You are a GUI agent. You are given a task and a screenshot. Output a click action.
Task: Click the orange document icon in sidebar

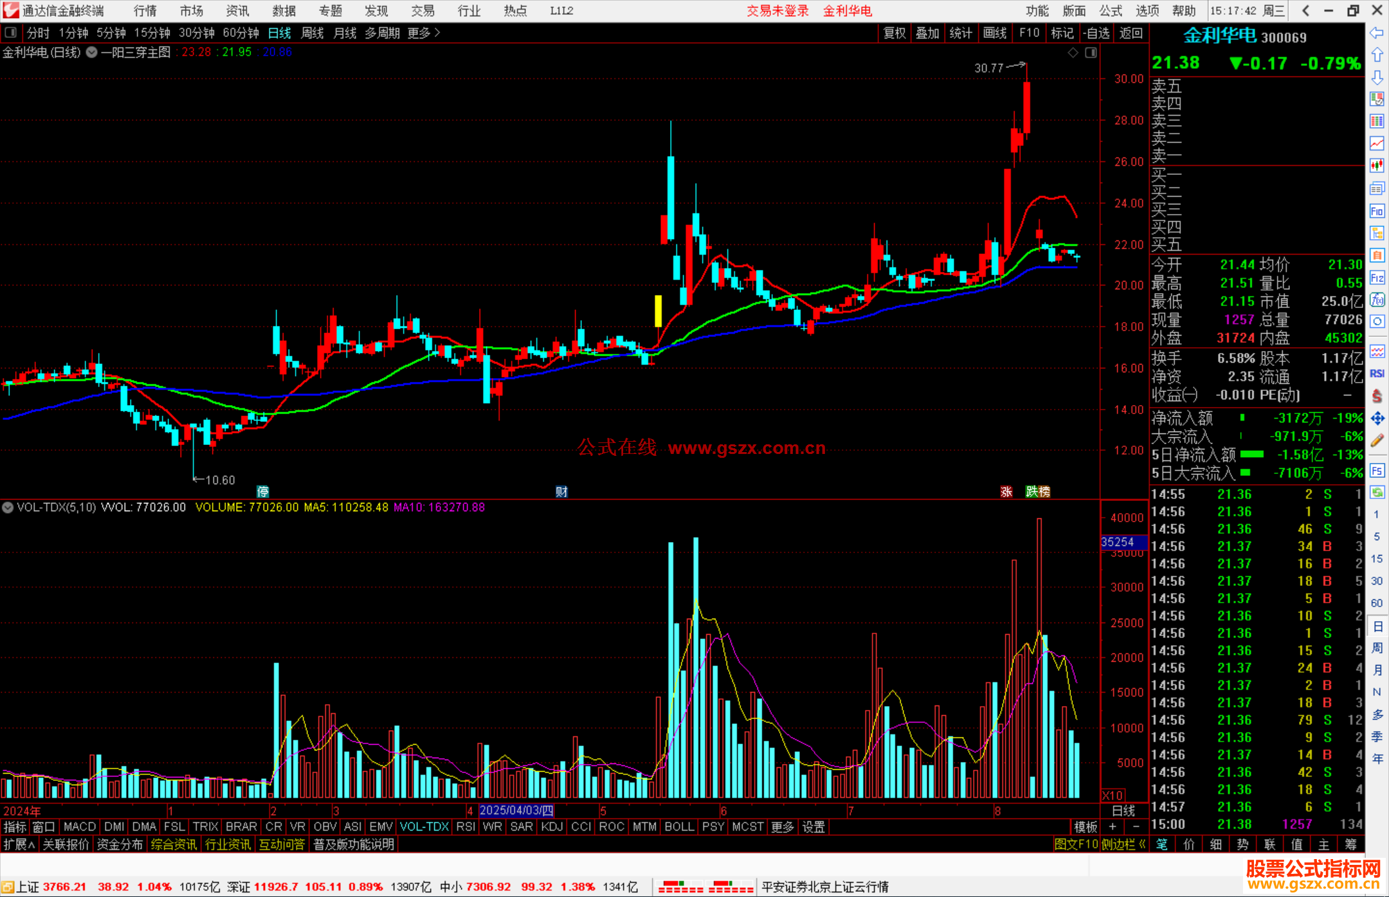[1377, 255]
